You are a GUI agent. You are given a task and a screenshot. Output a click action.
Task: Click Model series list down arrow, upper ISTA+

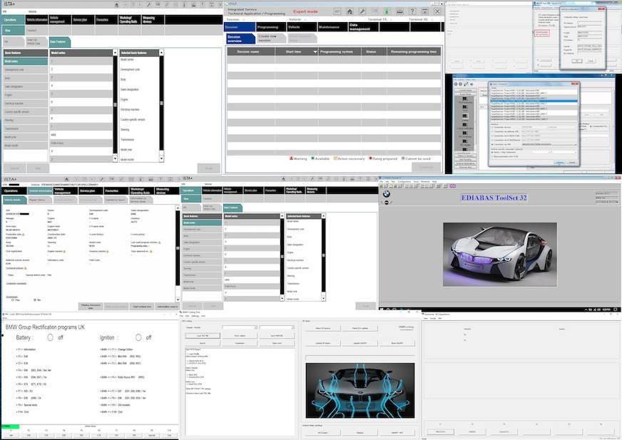pyautogui.click(x=115, y=158)
